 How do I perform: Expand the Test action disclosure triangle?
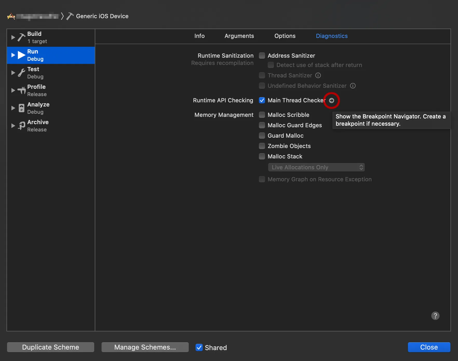pyautogui.click(x=13, y=73)
